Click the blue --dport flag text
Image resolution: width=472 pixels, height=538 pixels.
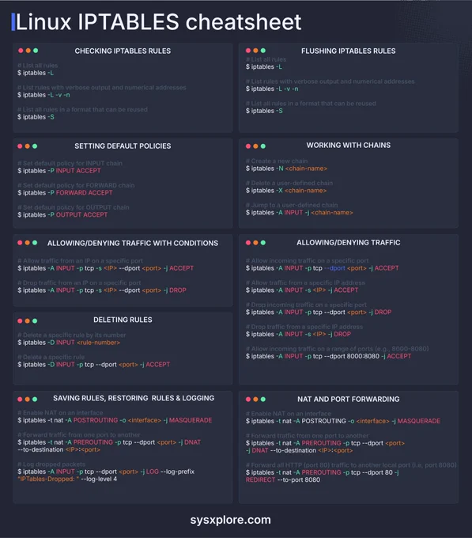(334, 268)
